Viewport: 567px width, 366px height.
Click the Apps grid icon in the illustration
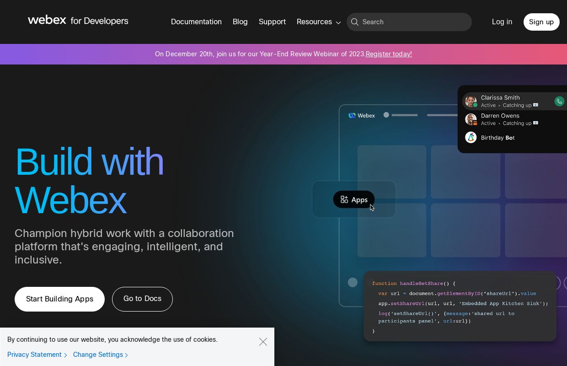point(344,199)
